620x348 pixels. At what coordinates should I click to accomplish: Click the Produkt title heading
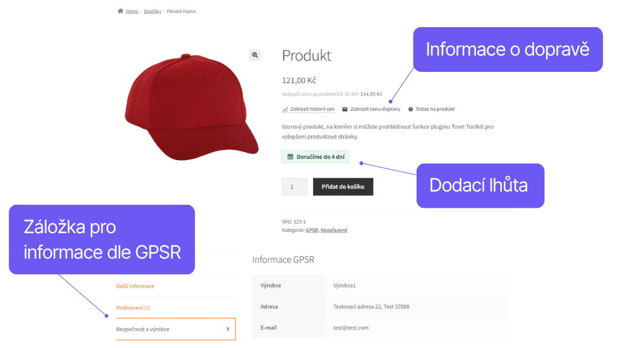306,56
